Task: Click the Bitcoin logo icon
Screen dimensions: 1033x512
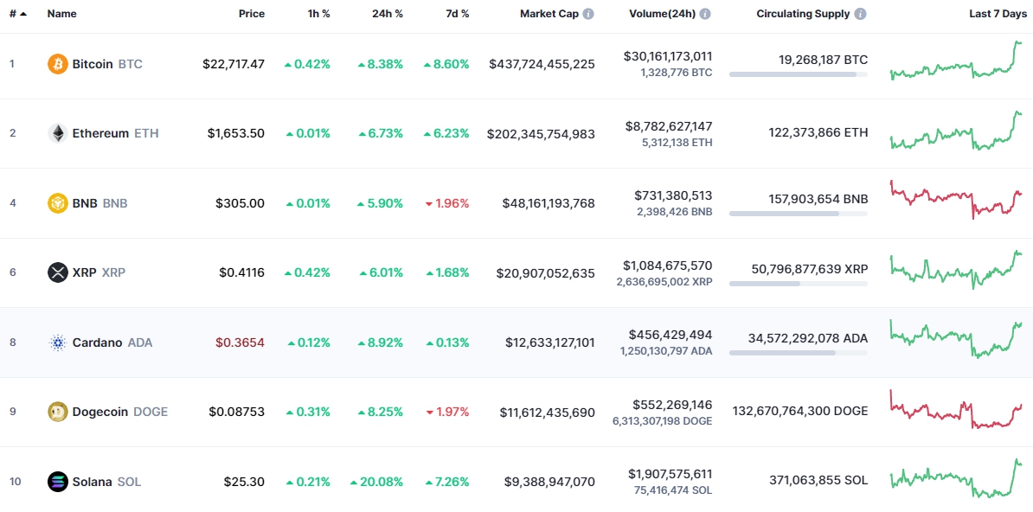Action: [x=58, y=64]
